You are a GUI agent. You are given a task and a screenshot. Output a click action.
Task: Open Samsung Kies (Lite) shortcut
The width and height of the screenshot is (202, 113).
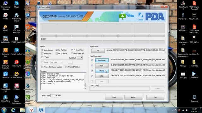tap(5, 64)
